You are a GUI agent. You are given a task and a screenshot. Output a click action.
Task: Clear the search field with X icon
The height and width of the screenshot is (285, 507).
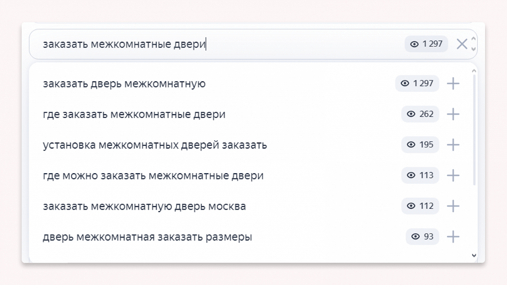pyautogui.click(x=462, y=44)
